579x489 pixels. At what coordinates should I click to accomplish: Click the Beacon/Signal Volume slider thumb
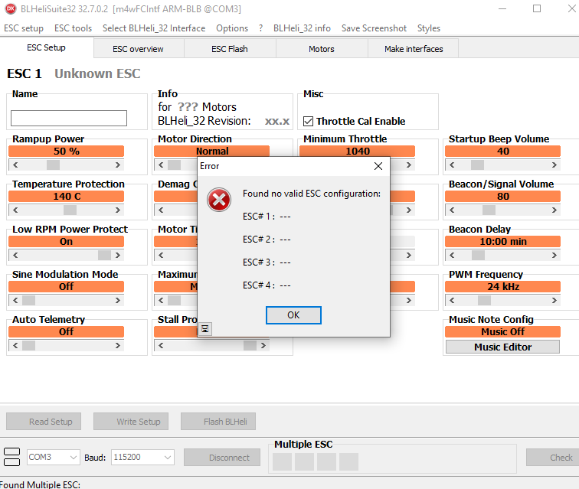pyautogui.click(x=489, y=210)
